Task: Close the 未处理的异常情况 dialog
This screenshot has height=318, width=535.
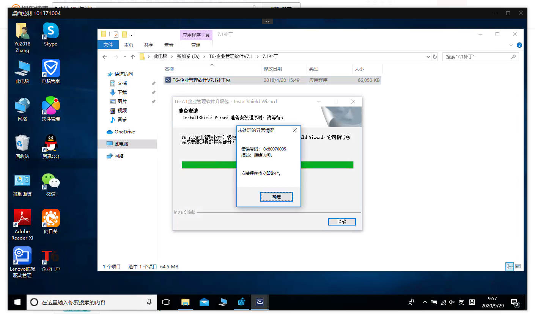Action: click(295, 130)
